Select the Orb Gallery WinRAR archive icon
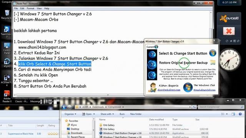Screen dimensions: 246x138 (x=101, y=129)
